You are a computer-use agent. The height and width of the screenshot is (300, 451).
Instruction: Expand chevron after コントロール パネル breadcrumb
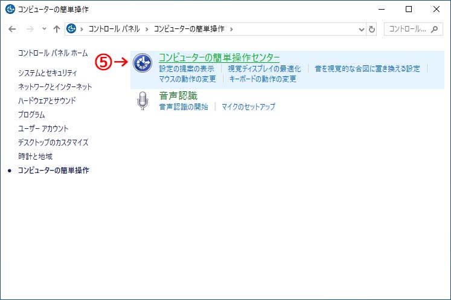147,28
